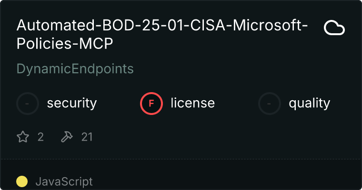This screenshot has width=362, height=190.
Task: Click the star count '2'
Action: 40,137
